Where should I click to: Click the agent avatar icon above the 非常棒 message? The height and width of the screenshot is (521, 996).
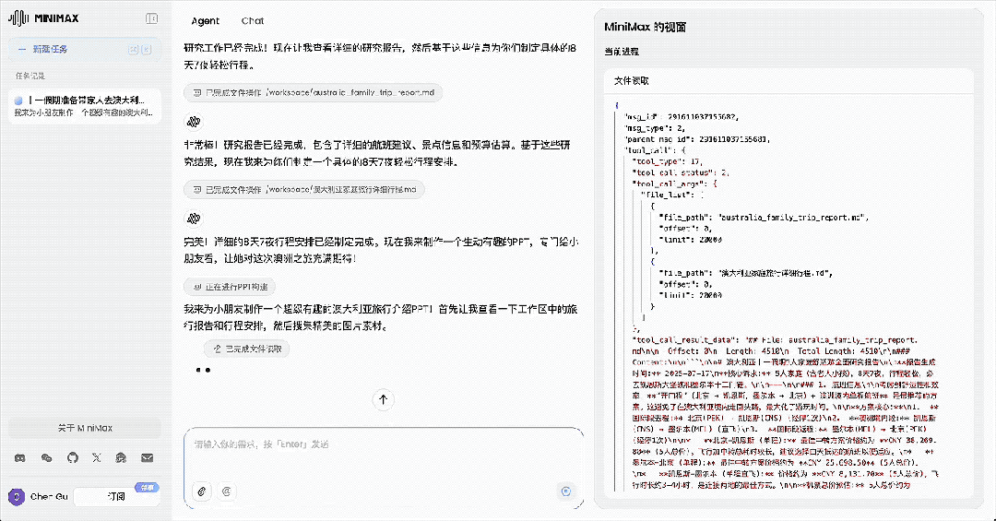pos(194,121)
